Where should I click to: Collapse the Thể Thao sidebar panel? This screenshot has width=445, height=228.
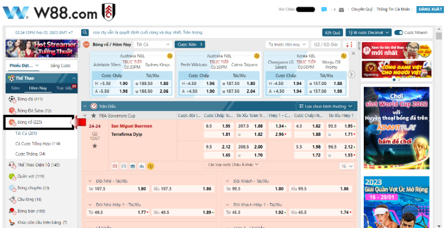74,78
